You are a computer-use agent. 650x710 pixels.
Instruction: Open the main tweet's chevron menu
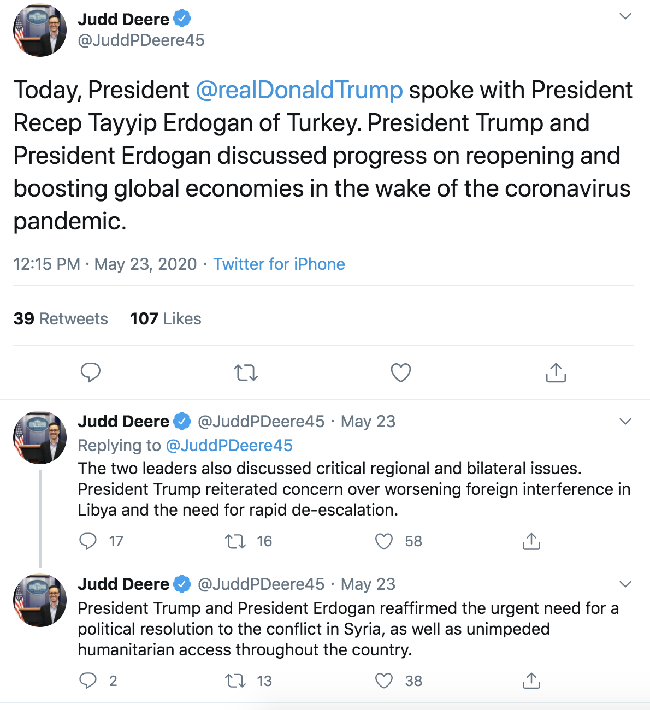(625, 16)
